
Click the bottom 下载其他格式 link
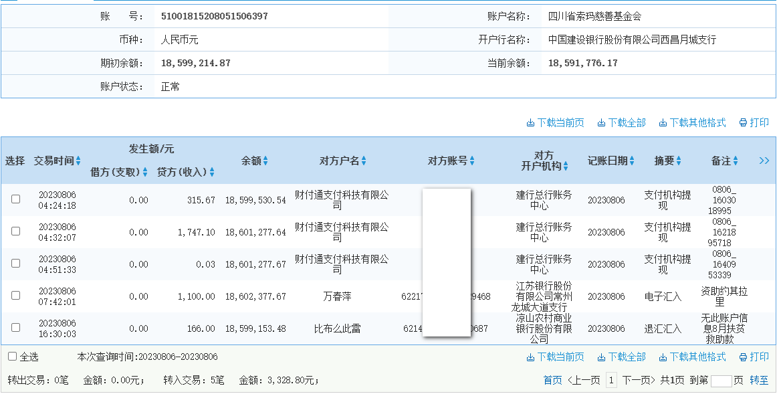coord(698,357)
